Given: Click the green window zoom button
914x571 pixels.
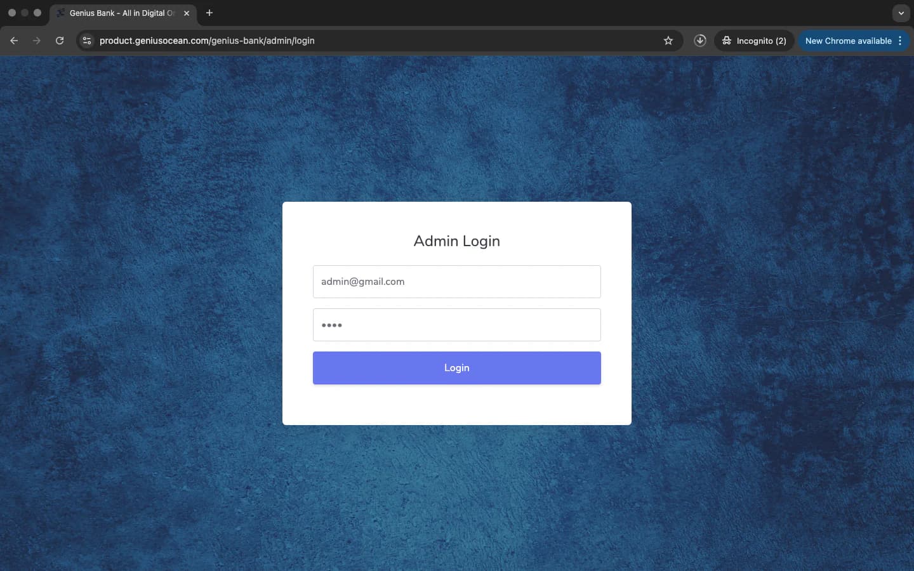Looking at the screenshot, I should coord(37,13).
